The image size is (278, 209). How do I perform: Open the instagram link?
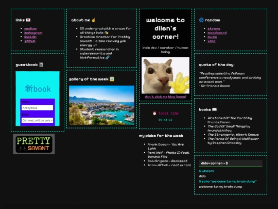click(33, 33)
